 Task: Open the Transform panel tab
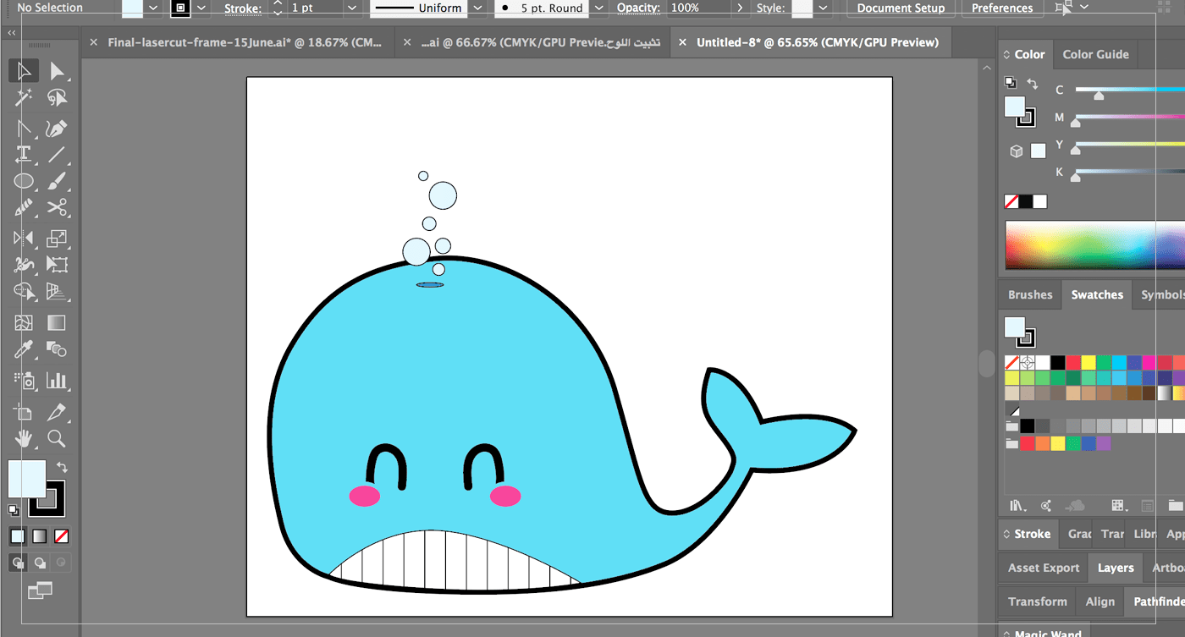point(1038,601)
